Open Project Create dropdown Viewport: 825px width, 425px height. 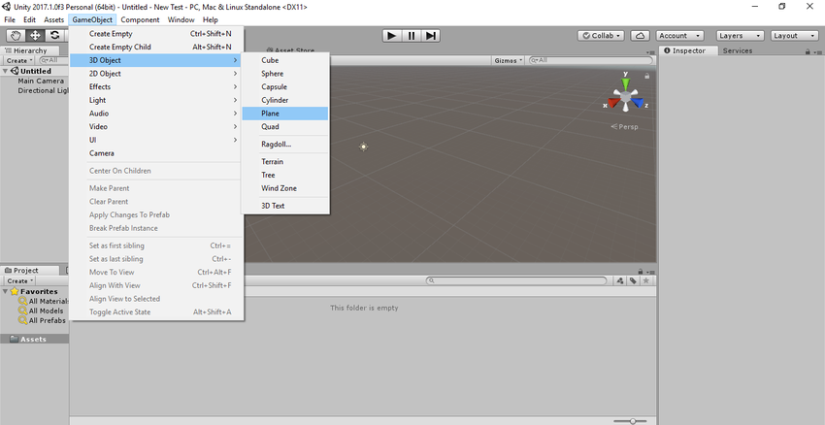click(19, 280)
